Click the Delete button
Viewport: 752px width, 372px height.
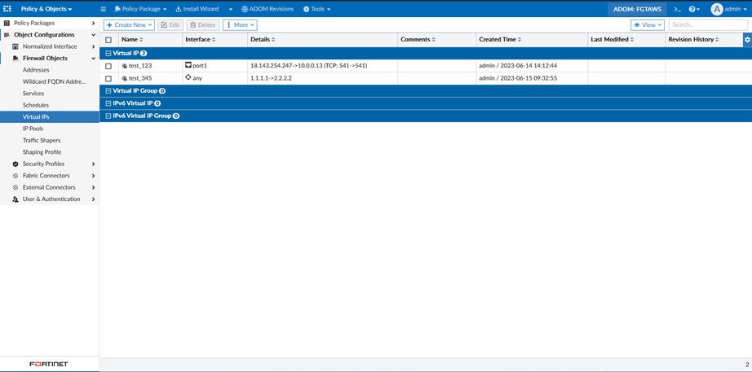203,25
